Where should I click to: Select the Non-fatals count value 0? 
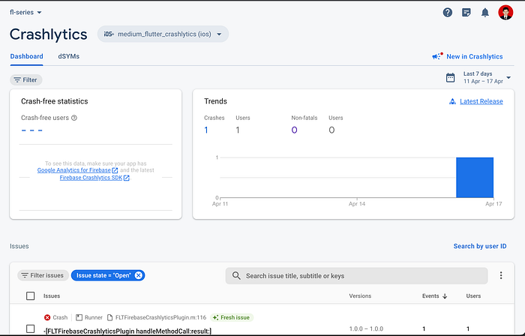[294, 130]
